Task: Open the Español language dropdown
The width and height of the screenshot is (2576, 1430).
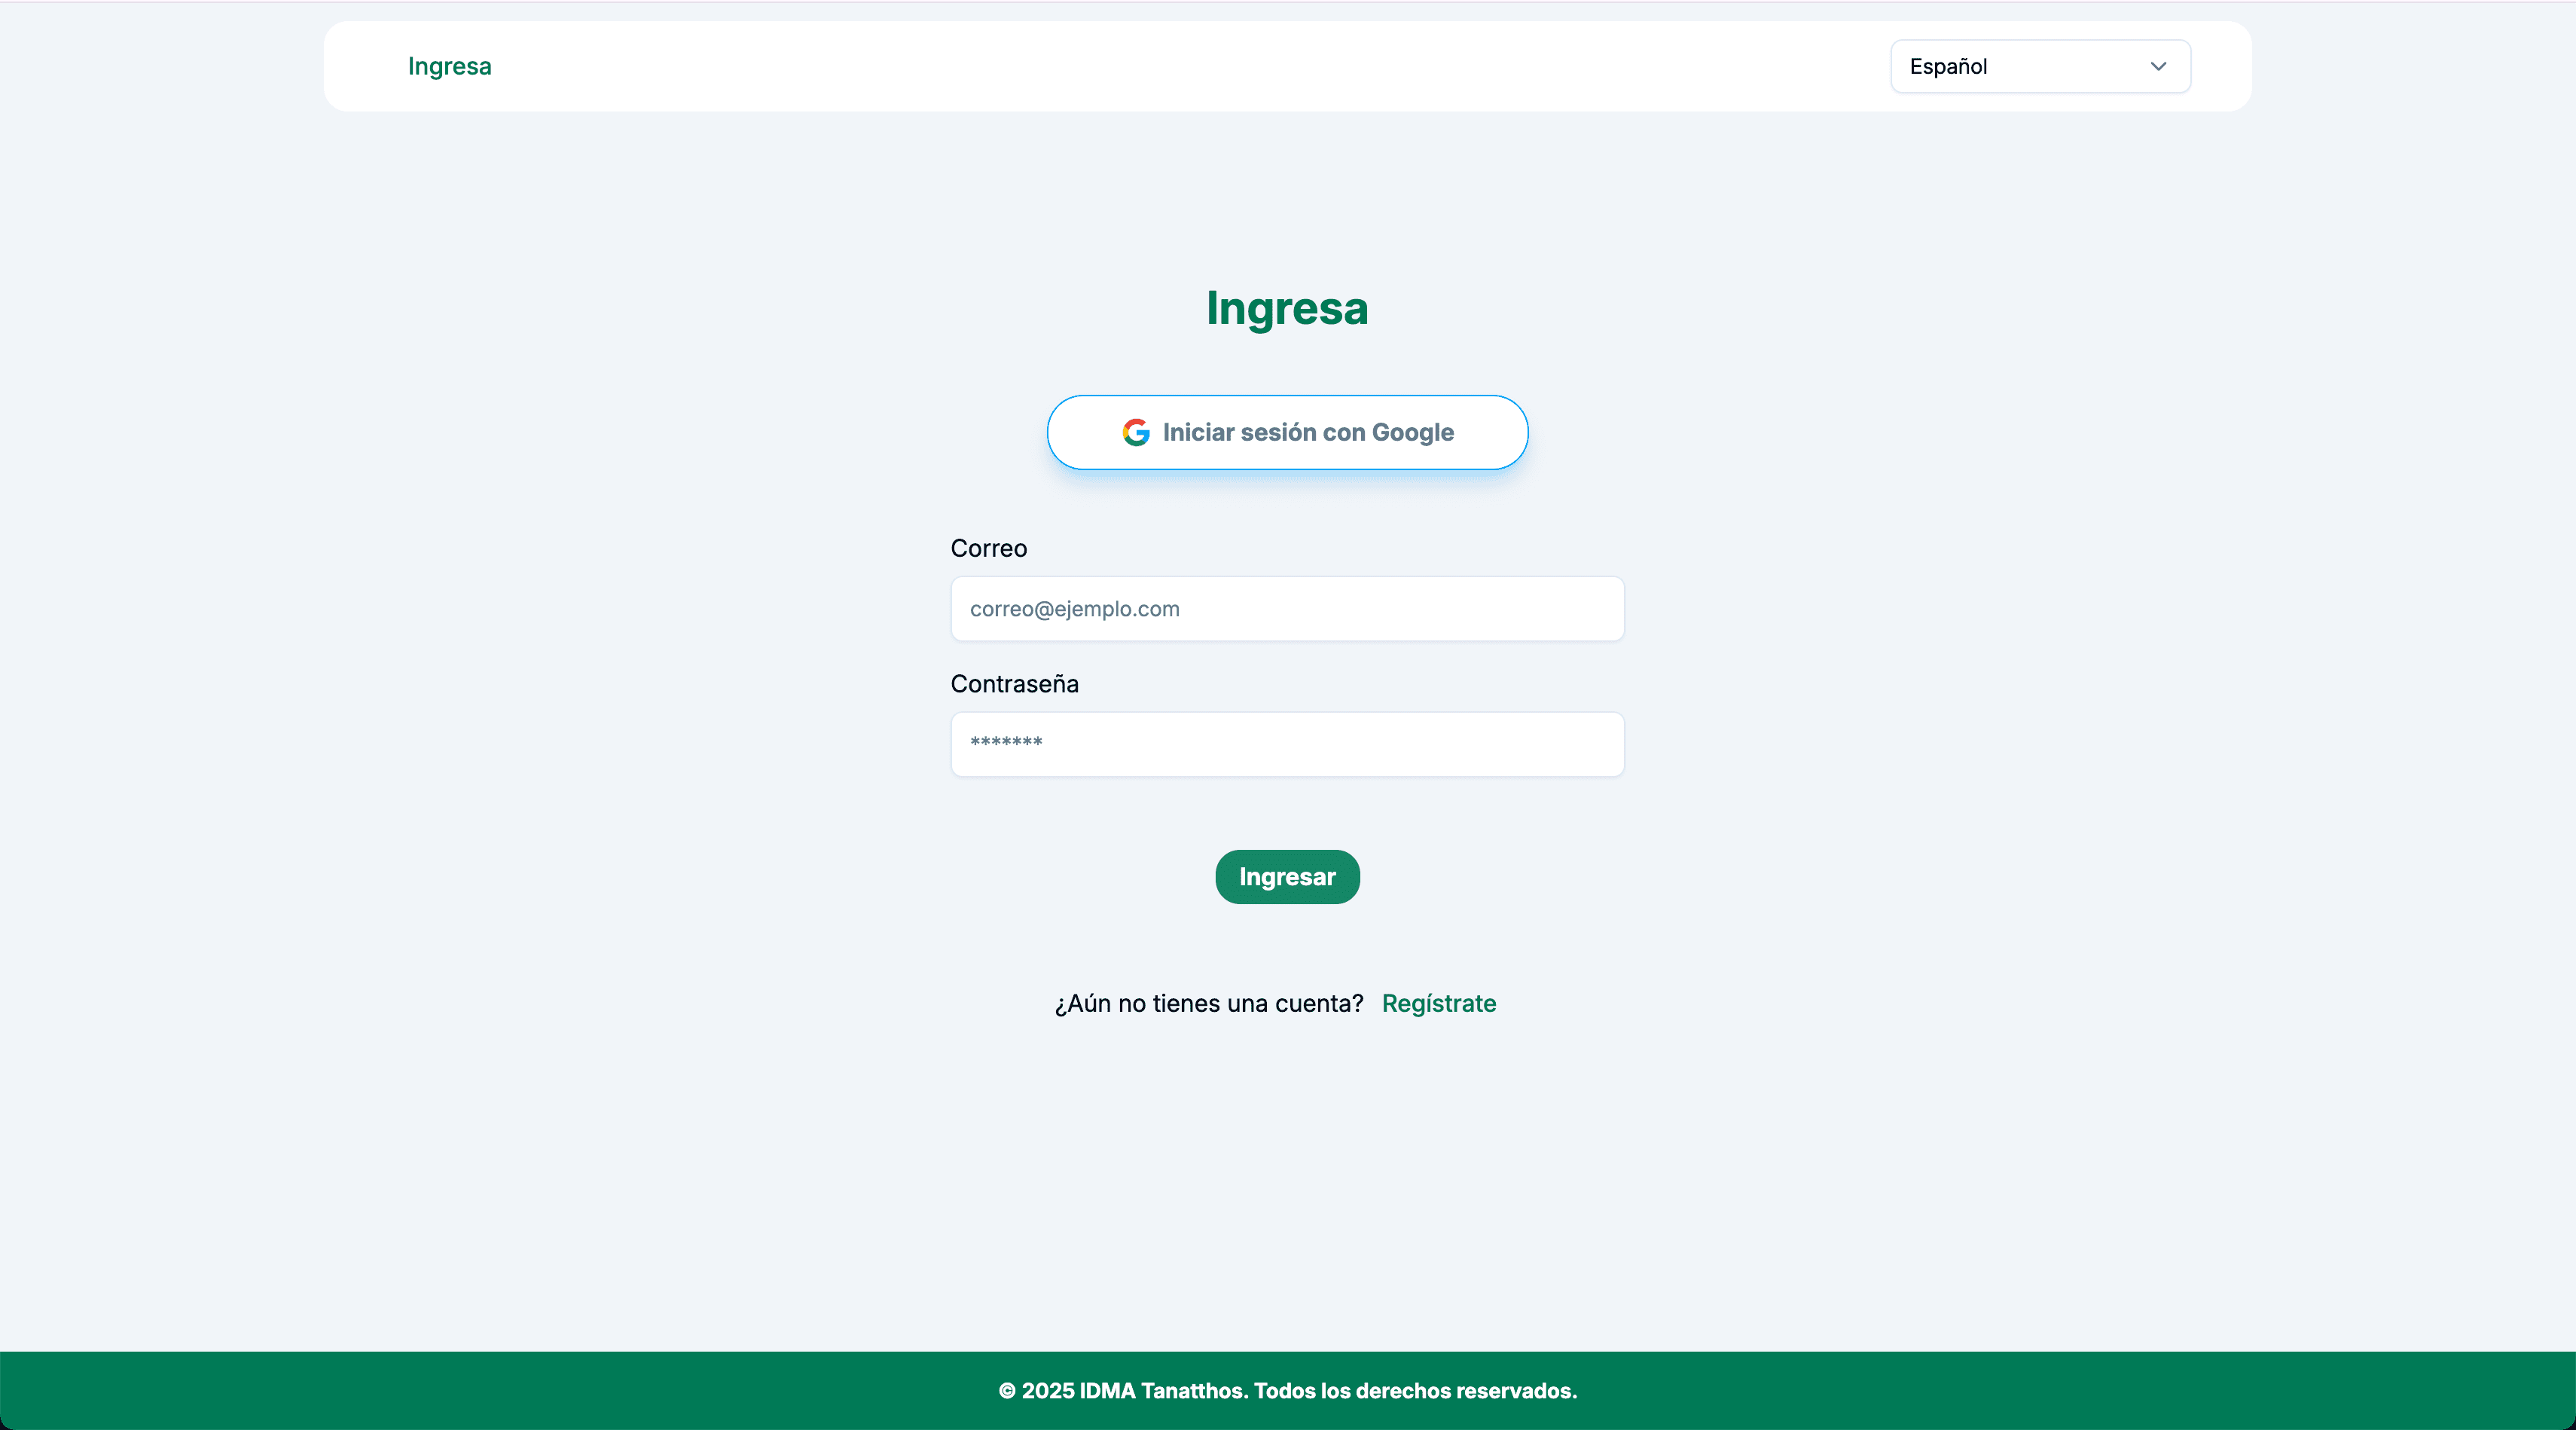Action: pyautogui.click(x=2039, y=66)
